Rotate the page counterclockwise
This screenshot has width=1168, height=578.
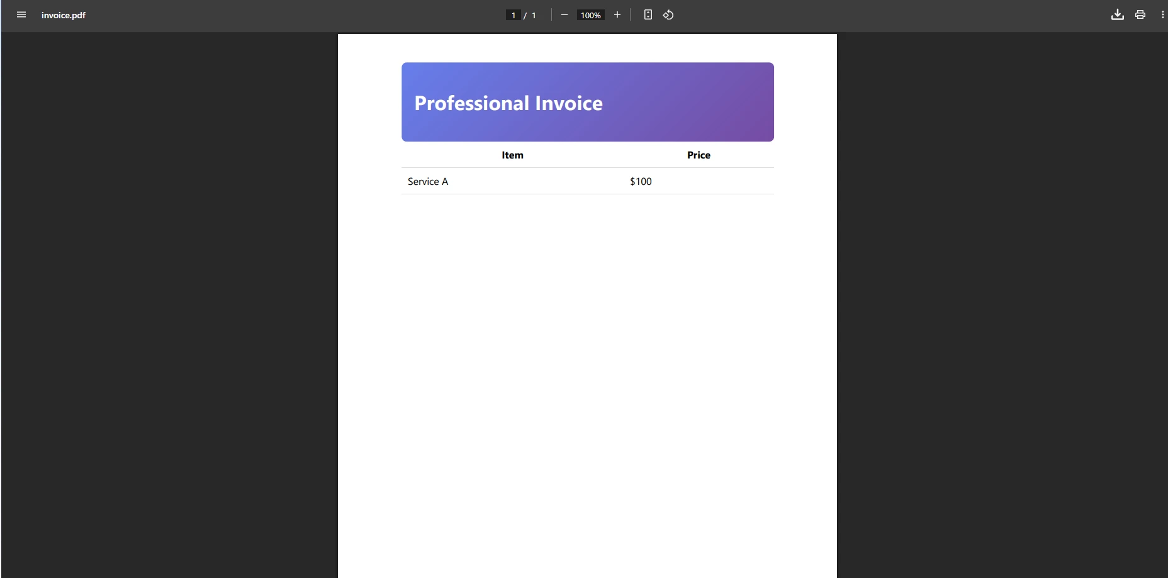pyautogui.click(x=668, y=14)
